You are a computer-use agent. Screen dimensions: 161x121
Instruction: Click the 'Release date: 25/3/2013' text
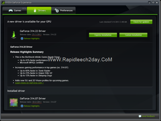click(31, 34)
